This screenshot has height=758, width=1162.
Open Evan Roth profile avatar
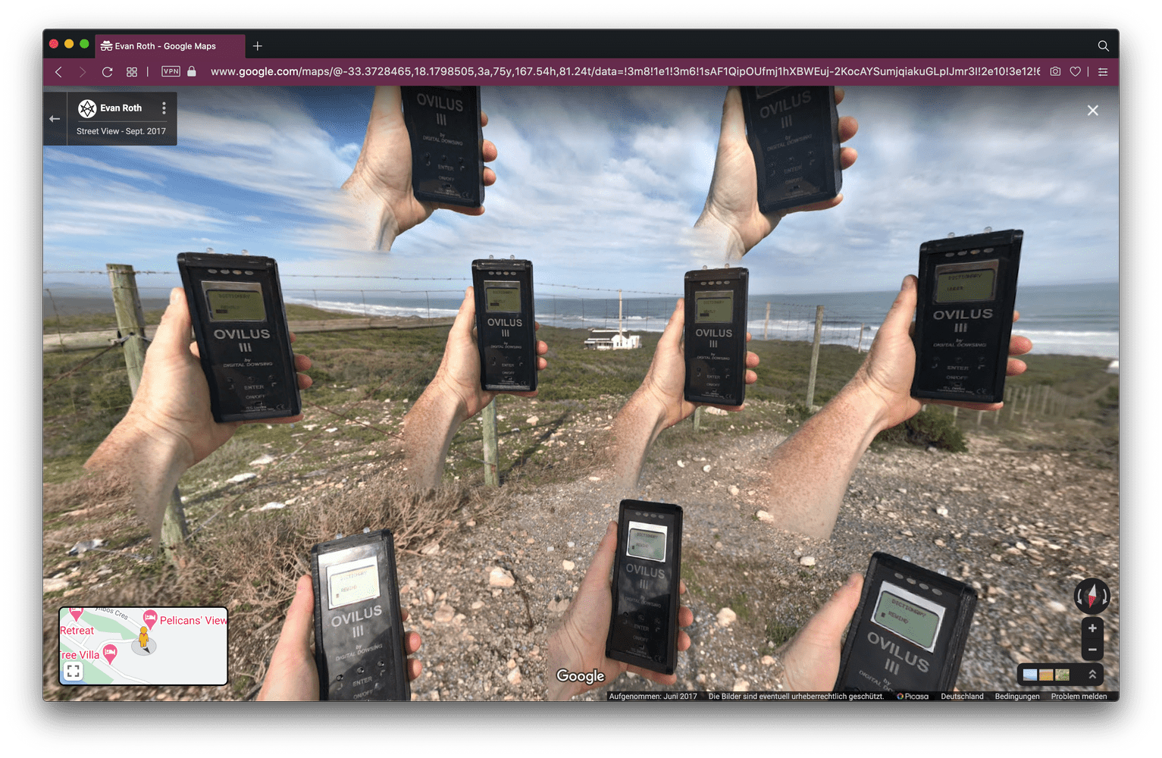(87, 108)
